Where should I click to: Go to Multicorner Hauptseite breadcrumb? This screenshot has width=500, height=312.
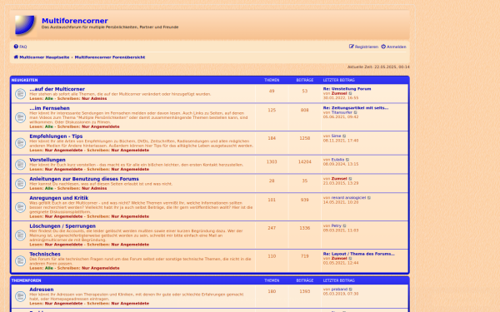44,57
